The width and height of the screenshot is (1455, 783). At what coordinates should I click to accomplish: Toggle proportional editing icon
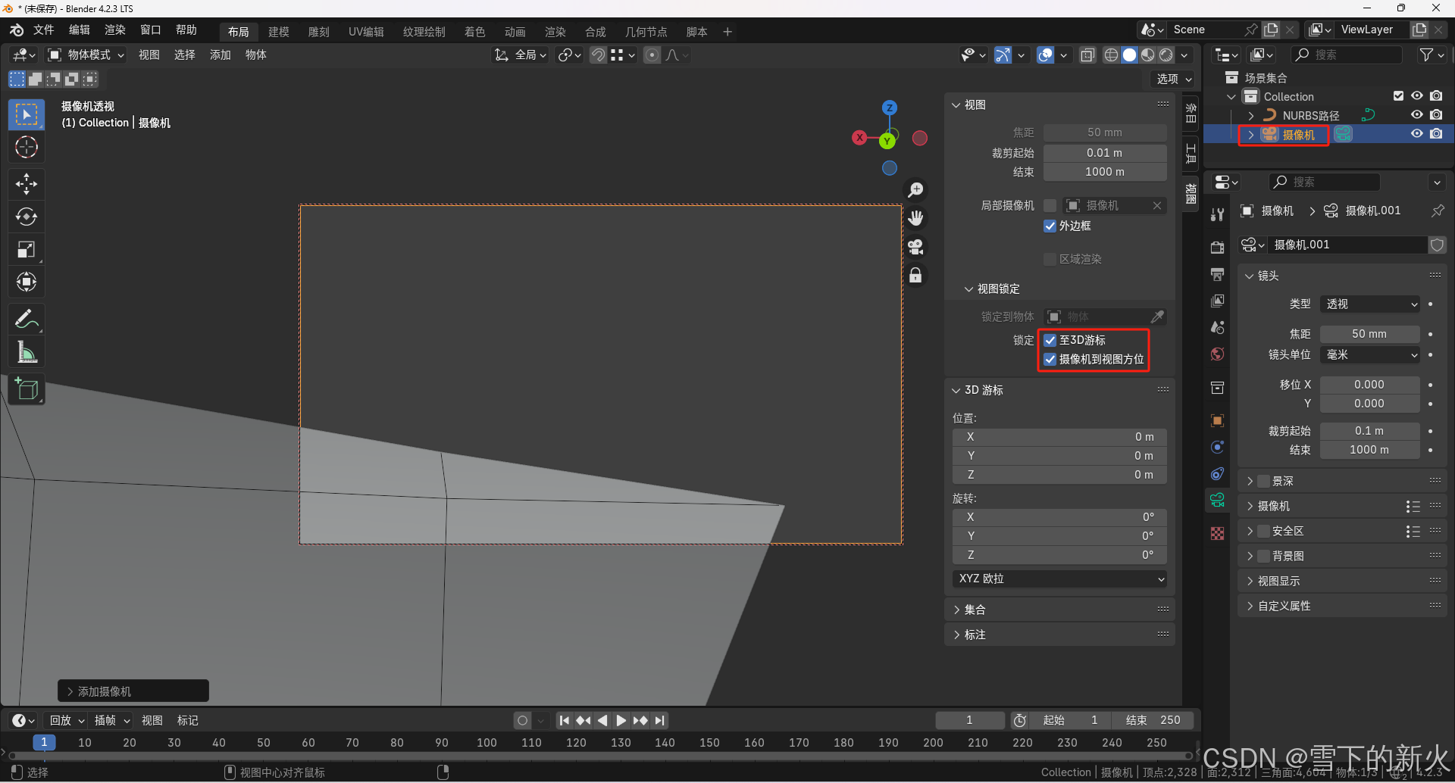pos(652,55)
